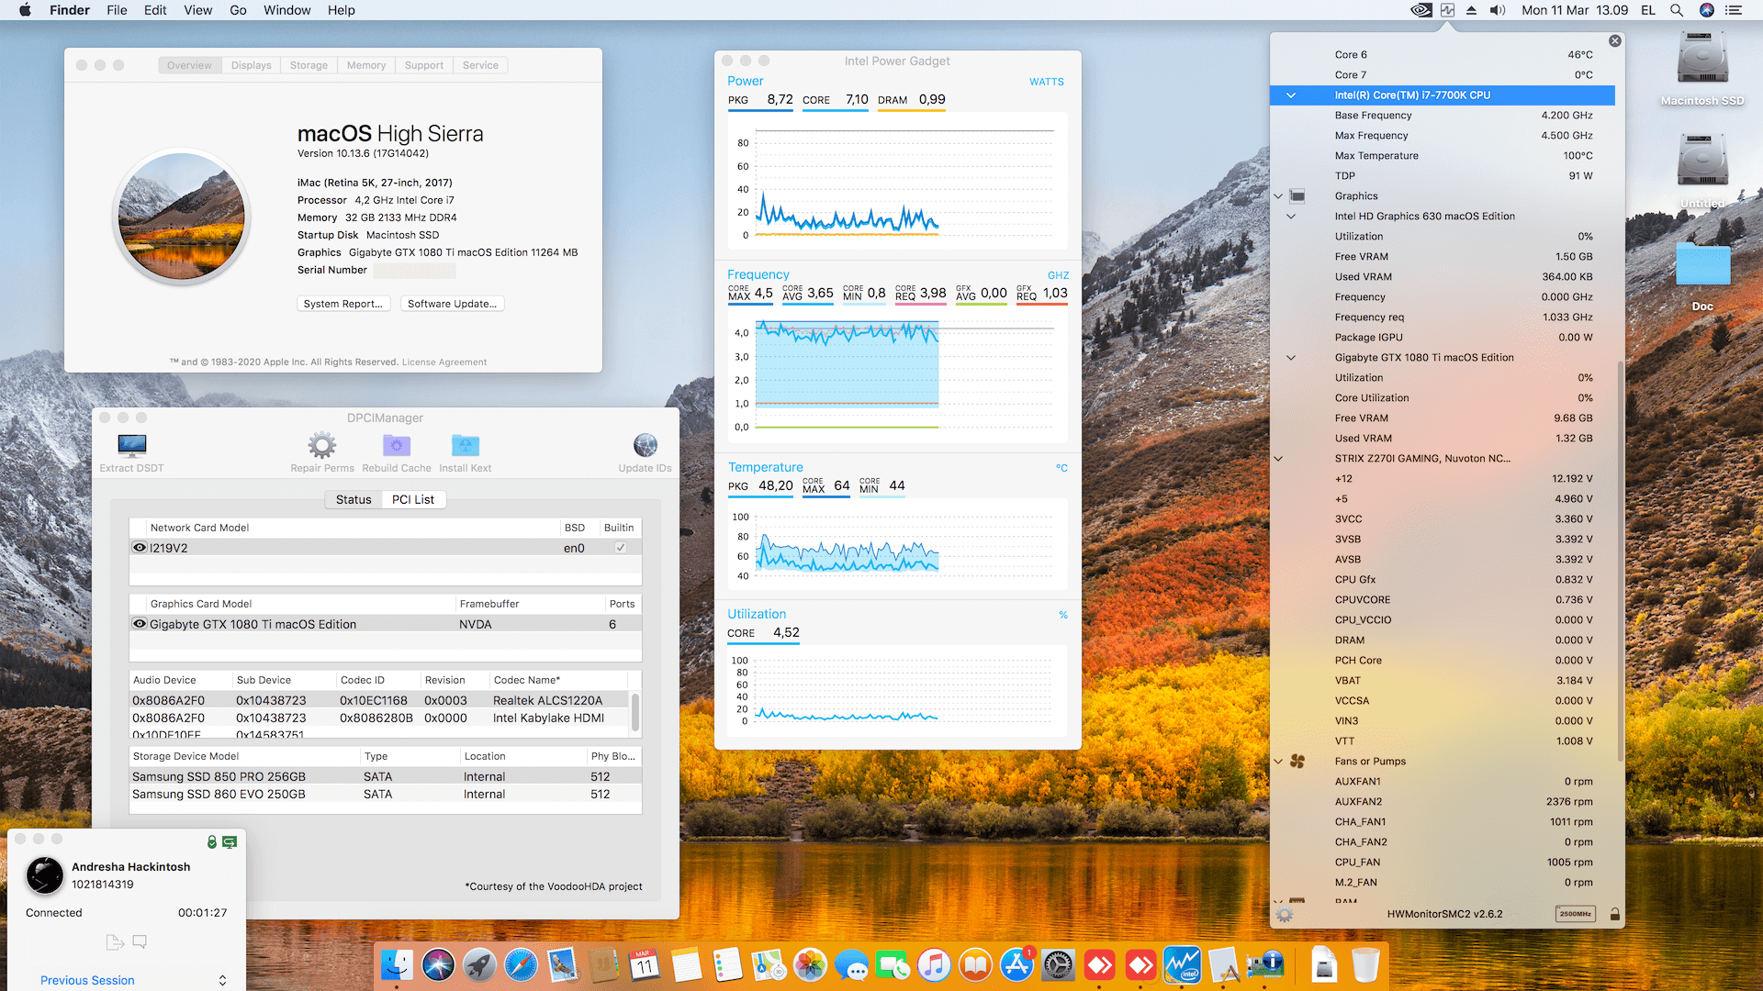
Task: Toggle eye icon beside I219V2
Action: pos(140,548)
